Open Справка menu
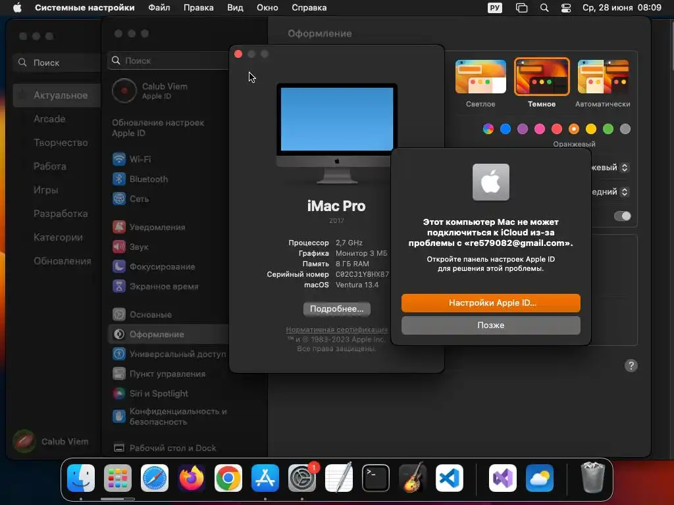 point(309,8)
